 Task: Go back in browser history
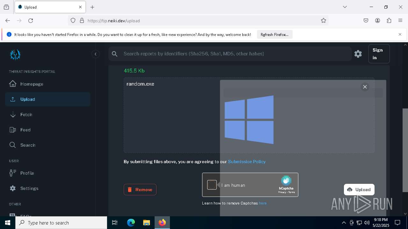(x=8, y=20)
